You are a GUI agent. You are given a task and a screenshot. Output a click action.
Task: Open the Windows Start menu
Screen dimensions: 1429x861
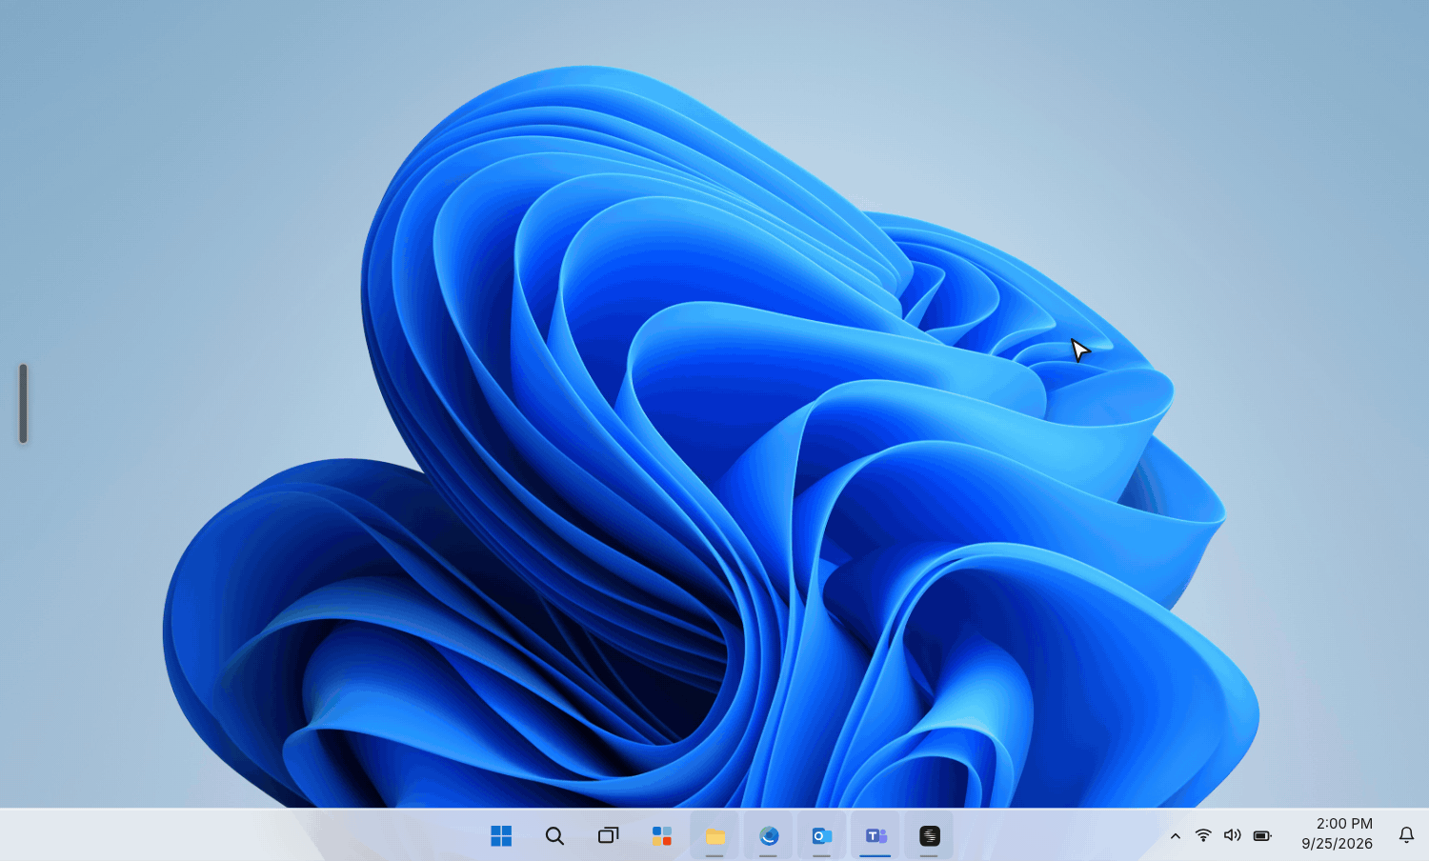click(501, 835)
